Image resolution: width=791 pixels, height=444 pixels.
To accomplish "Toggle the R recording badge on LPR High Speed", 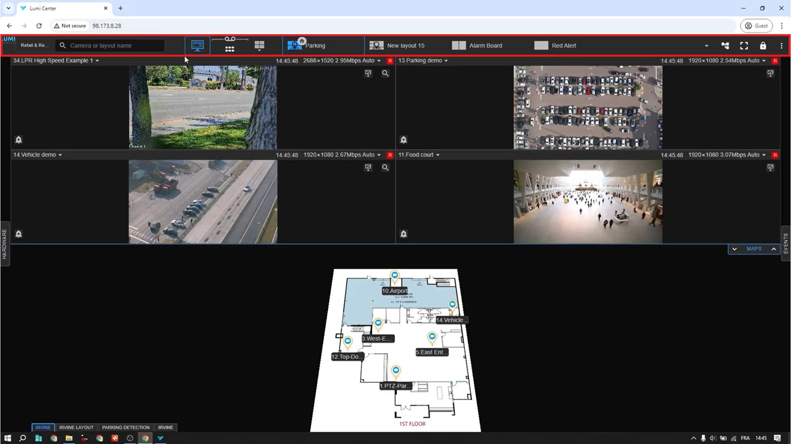I will pos(390,61).
